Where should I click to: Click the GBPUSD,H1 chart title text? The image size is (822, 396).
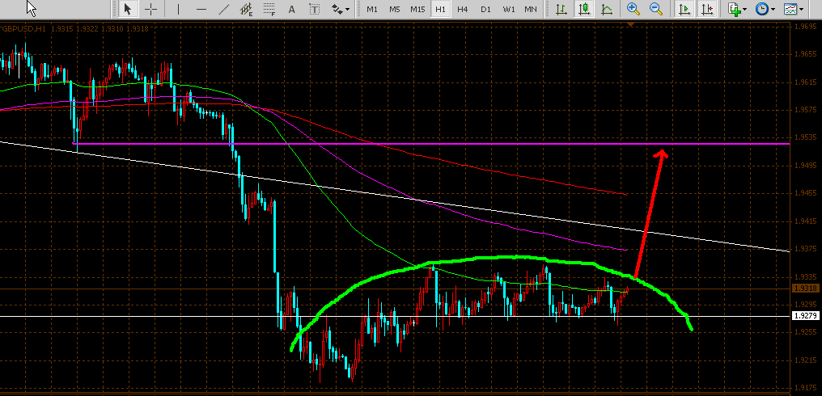coord(23,29)
